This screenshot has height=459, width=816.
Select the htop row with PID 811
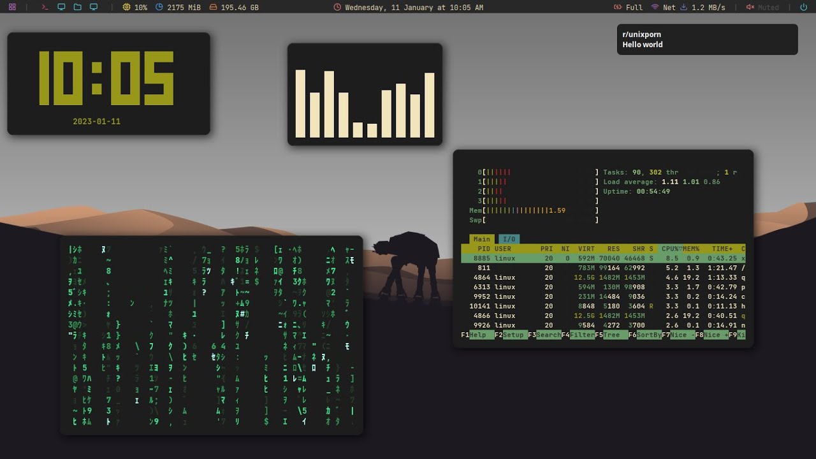[603, 268]
